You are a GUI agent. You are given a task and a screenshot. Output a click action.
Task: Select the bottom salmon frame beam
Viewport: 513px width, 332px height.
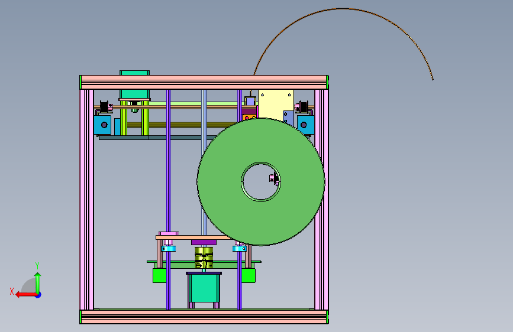[204, 317]
